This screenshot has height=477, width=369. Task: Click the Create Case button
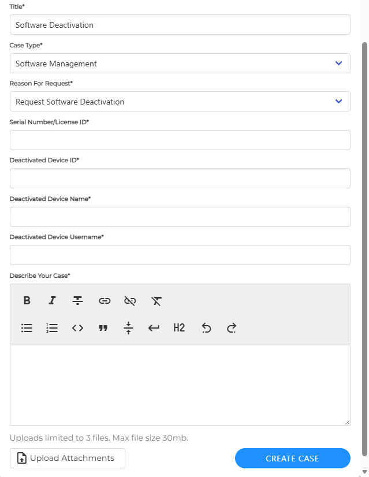(x=292, y=459)
